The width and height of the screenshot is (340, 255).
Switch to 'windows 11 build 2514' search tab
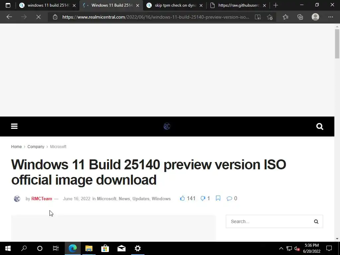point(47,5)
